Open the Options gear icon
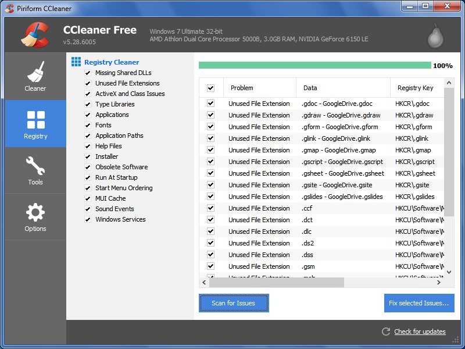 click(x=35, y=212)
